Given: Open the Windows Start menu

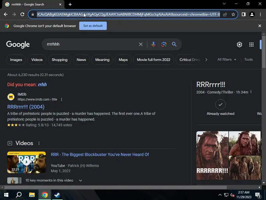Looking at the screenshot, I should (6, 195).
